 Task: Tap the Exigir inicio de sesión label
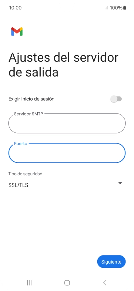click(x=32, y=99)
